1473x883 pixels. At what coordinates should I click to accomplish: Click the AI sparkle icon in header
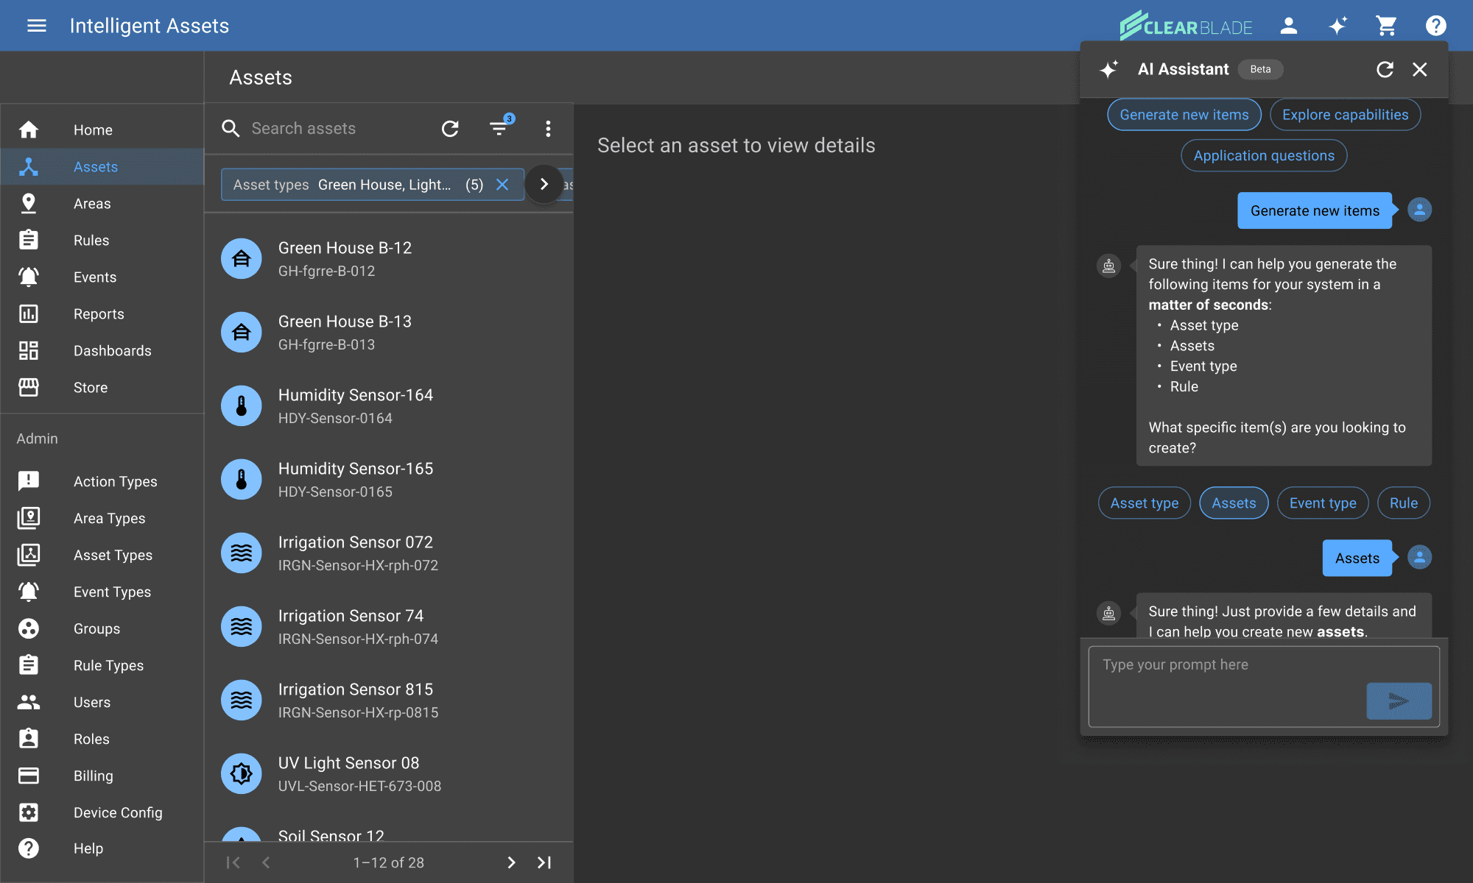click(1337, 26)
